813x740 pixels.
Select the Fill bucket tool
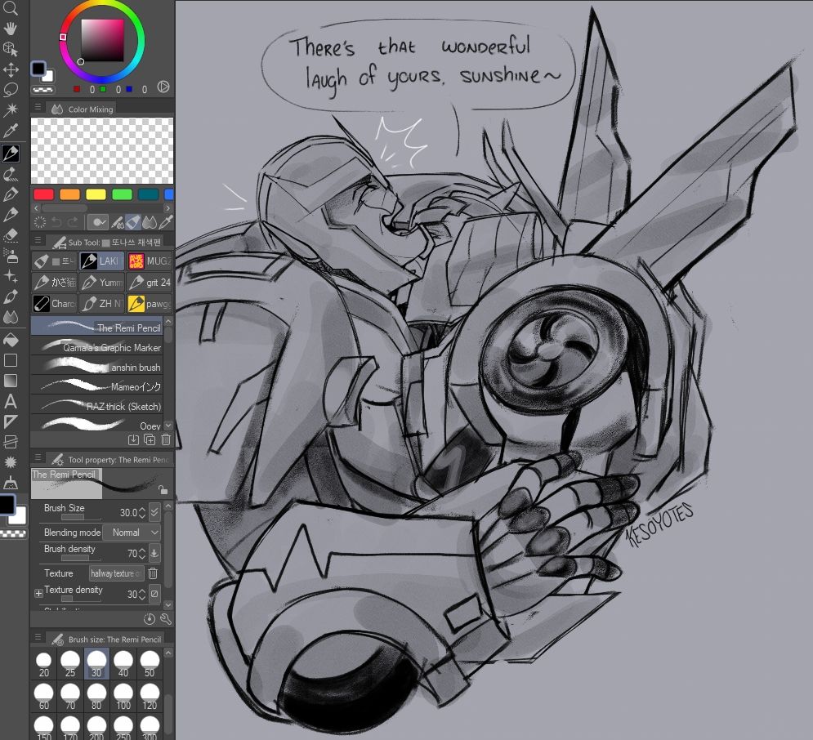11,340
